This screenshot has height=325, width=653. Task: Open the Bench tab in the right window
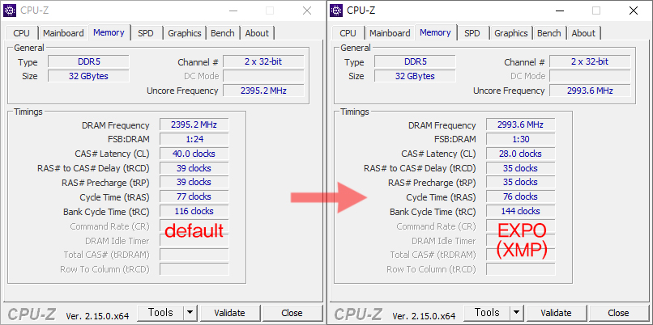[548, 33]
